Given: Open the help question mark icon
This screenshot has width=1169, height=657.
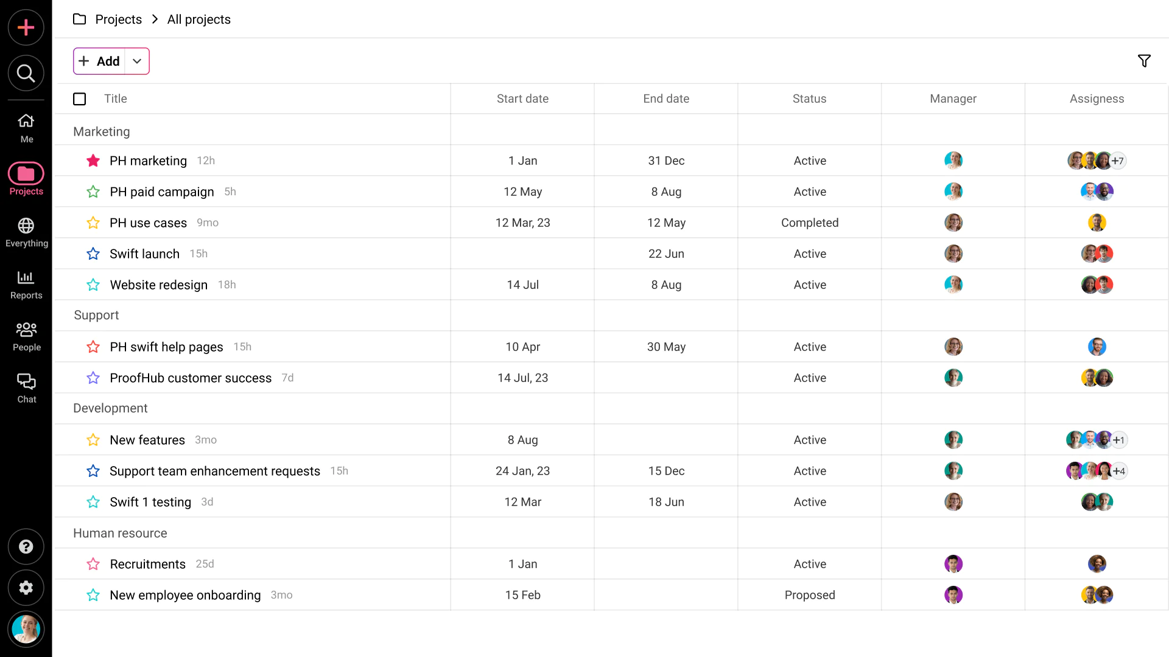Looking at the screenshot, I should (26, 546).
